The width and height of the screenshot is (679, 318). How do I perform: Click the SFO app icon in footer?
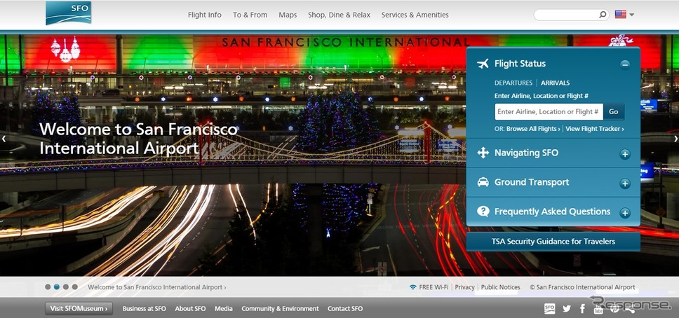click(x=549, y=308)
